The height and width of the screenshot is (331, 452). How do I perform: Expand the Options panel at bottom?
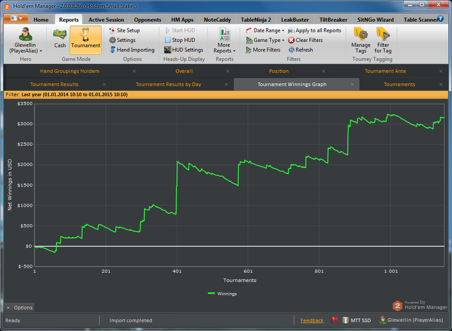[19, 307]
